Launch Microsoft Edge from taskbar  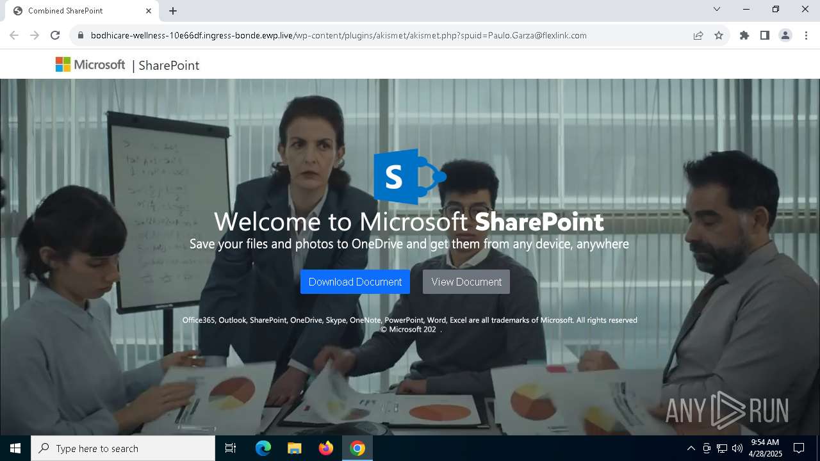[263, 448]
